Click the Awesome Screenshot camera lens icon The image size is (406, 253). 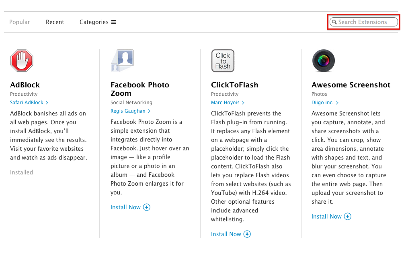point(323,61)
